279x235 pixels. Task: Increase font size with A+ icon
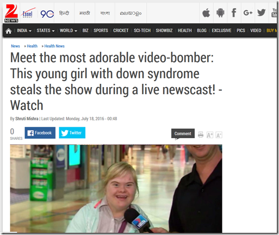(x=210, y=135)
